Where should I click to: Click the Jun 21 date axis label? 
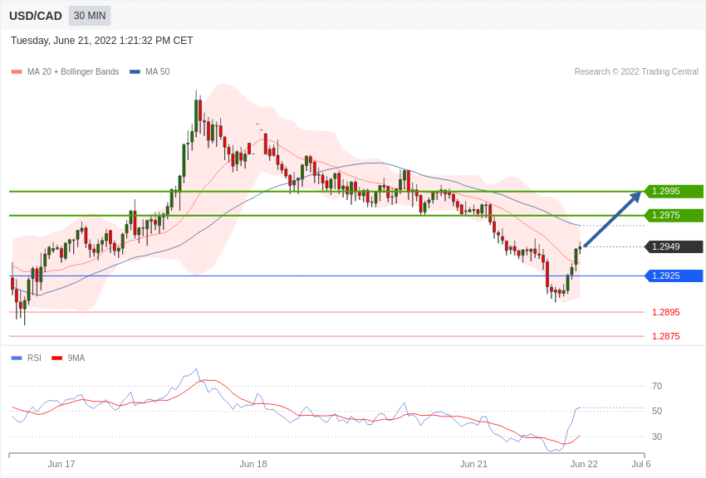click(x=473, y=464)
